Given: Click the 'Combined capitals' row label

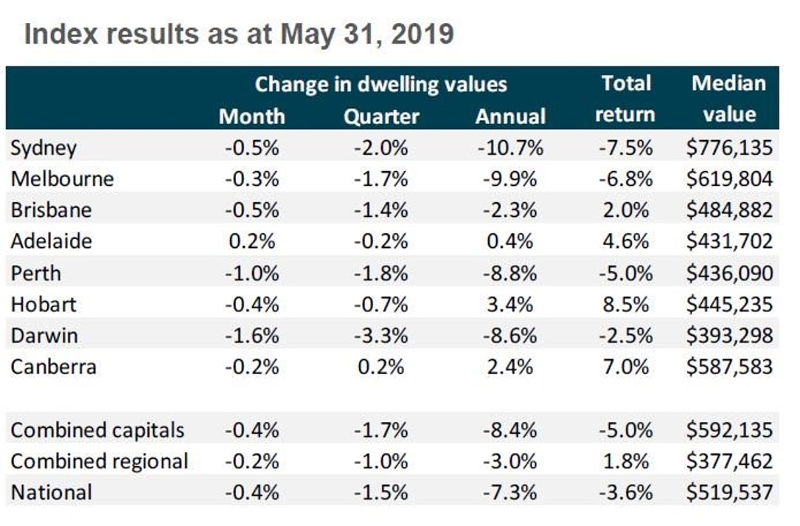Looking at the screenshot, I should pos(97,430).
